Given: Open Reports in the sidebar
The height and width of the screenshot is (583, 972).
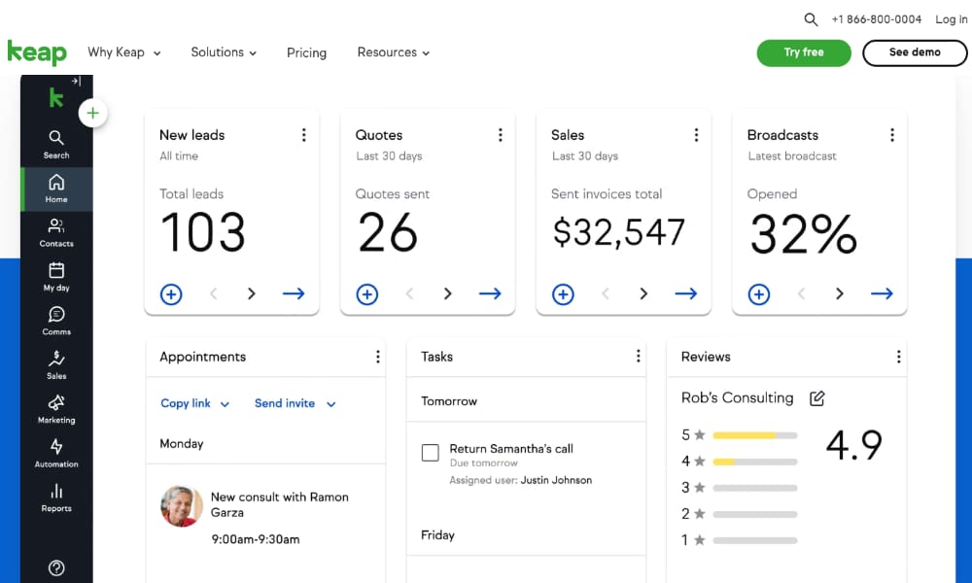Looking at the screenshot, I should [56, 497].
